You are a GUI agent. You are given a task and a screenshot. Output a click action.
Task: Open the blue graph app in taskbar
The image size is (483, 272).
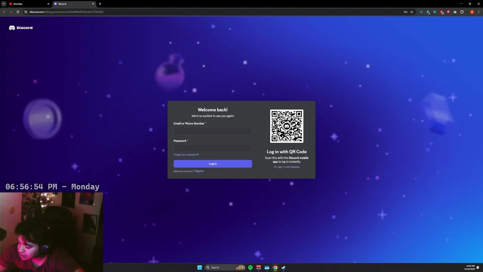coord(267,267)
